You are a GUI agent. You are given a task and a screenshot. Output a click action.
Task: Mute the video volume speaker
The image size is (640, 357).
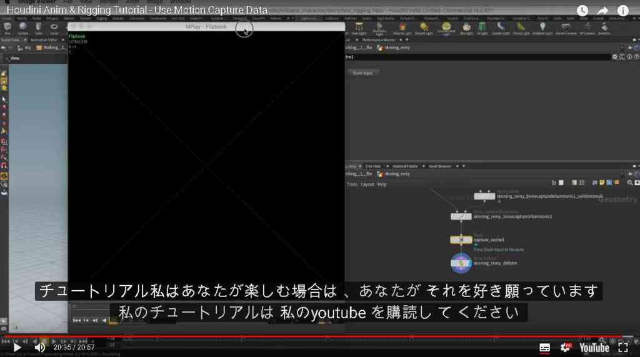tap(39, 347)
